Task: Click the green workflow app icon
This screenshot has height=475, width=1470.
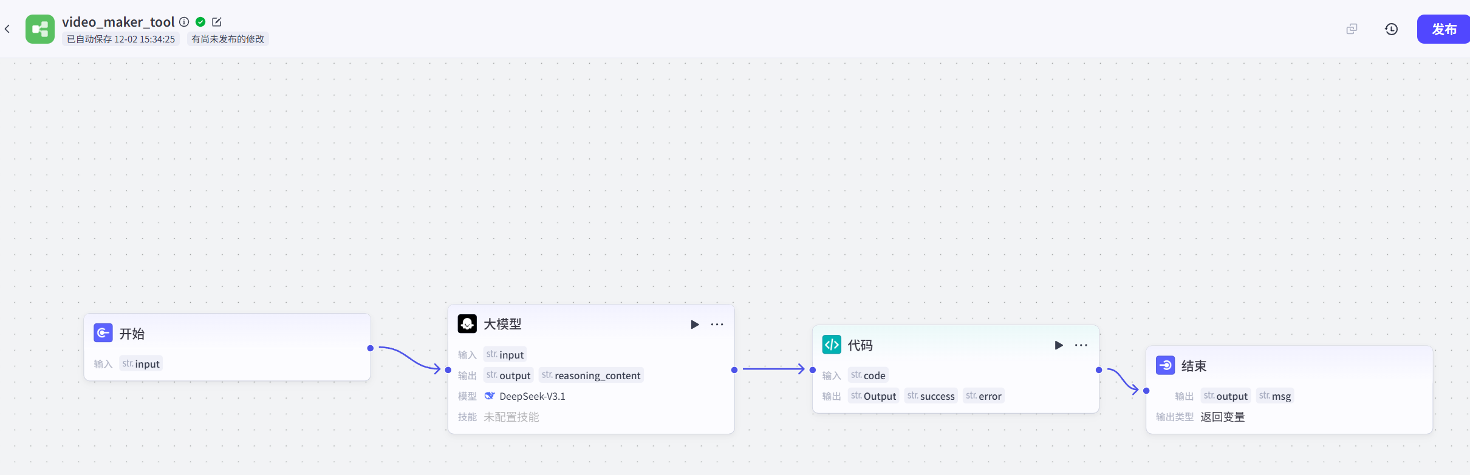Action: [x=40, y=29]
